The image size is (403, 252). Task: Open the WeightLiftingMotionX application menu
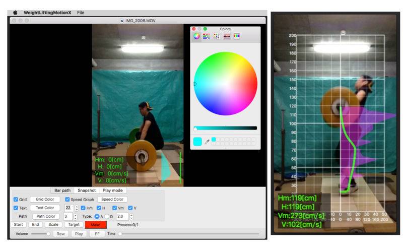[47, 12]
